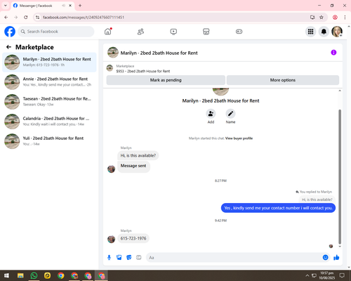This screenshot has height=281, width=351.
Task: Open Marilyn conversation in list
Action: click(49, 62)
